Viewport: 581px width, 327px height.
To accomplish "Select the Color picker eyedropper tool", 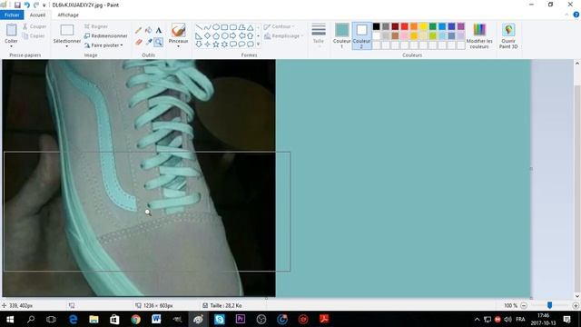I will click(149, 42).
